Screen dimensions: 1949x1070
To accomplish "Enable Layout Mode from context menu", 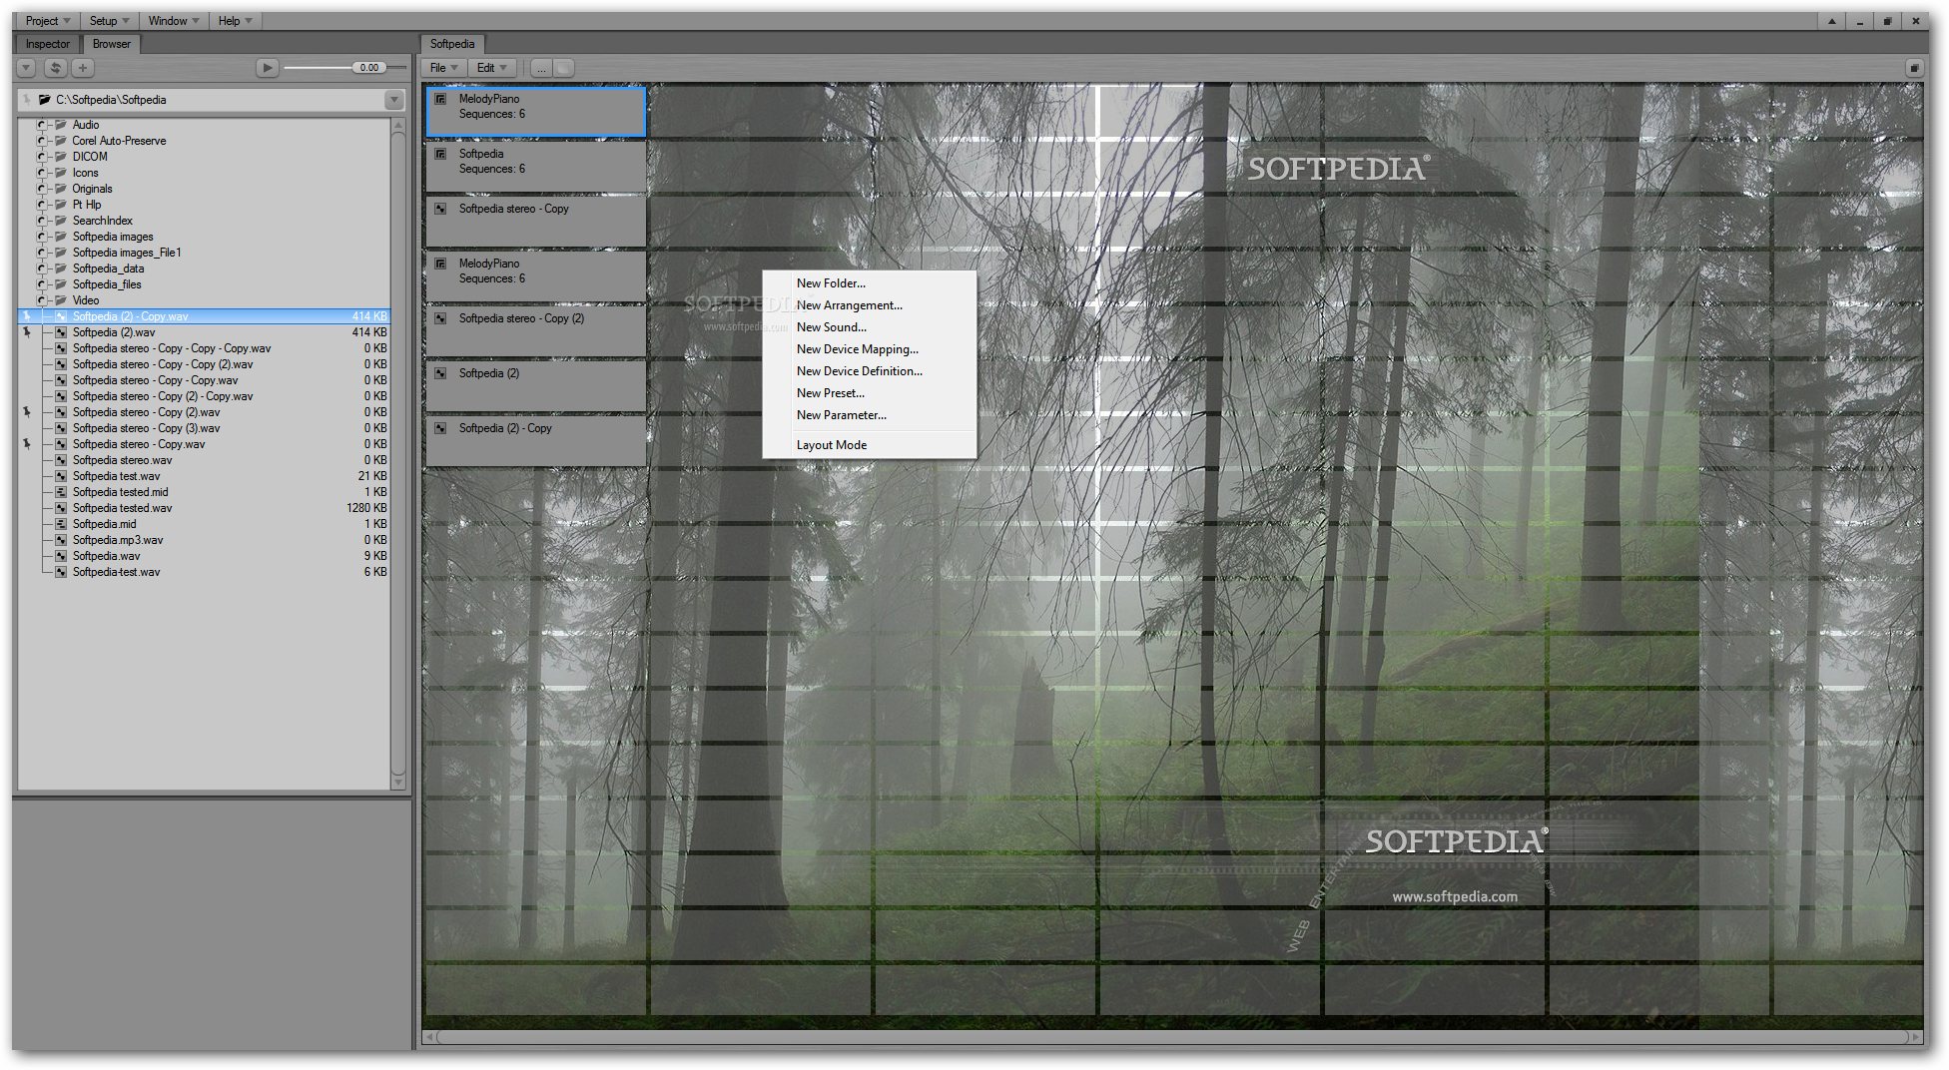I will [x=870, y=445].
